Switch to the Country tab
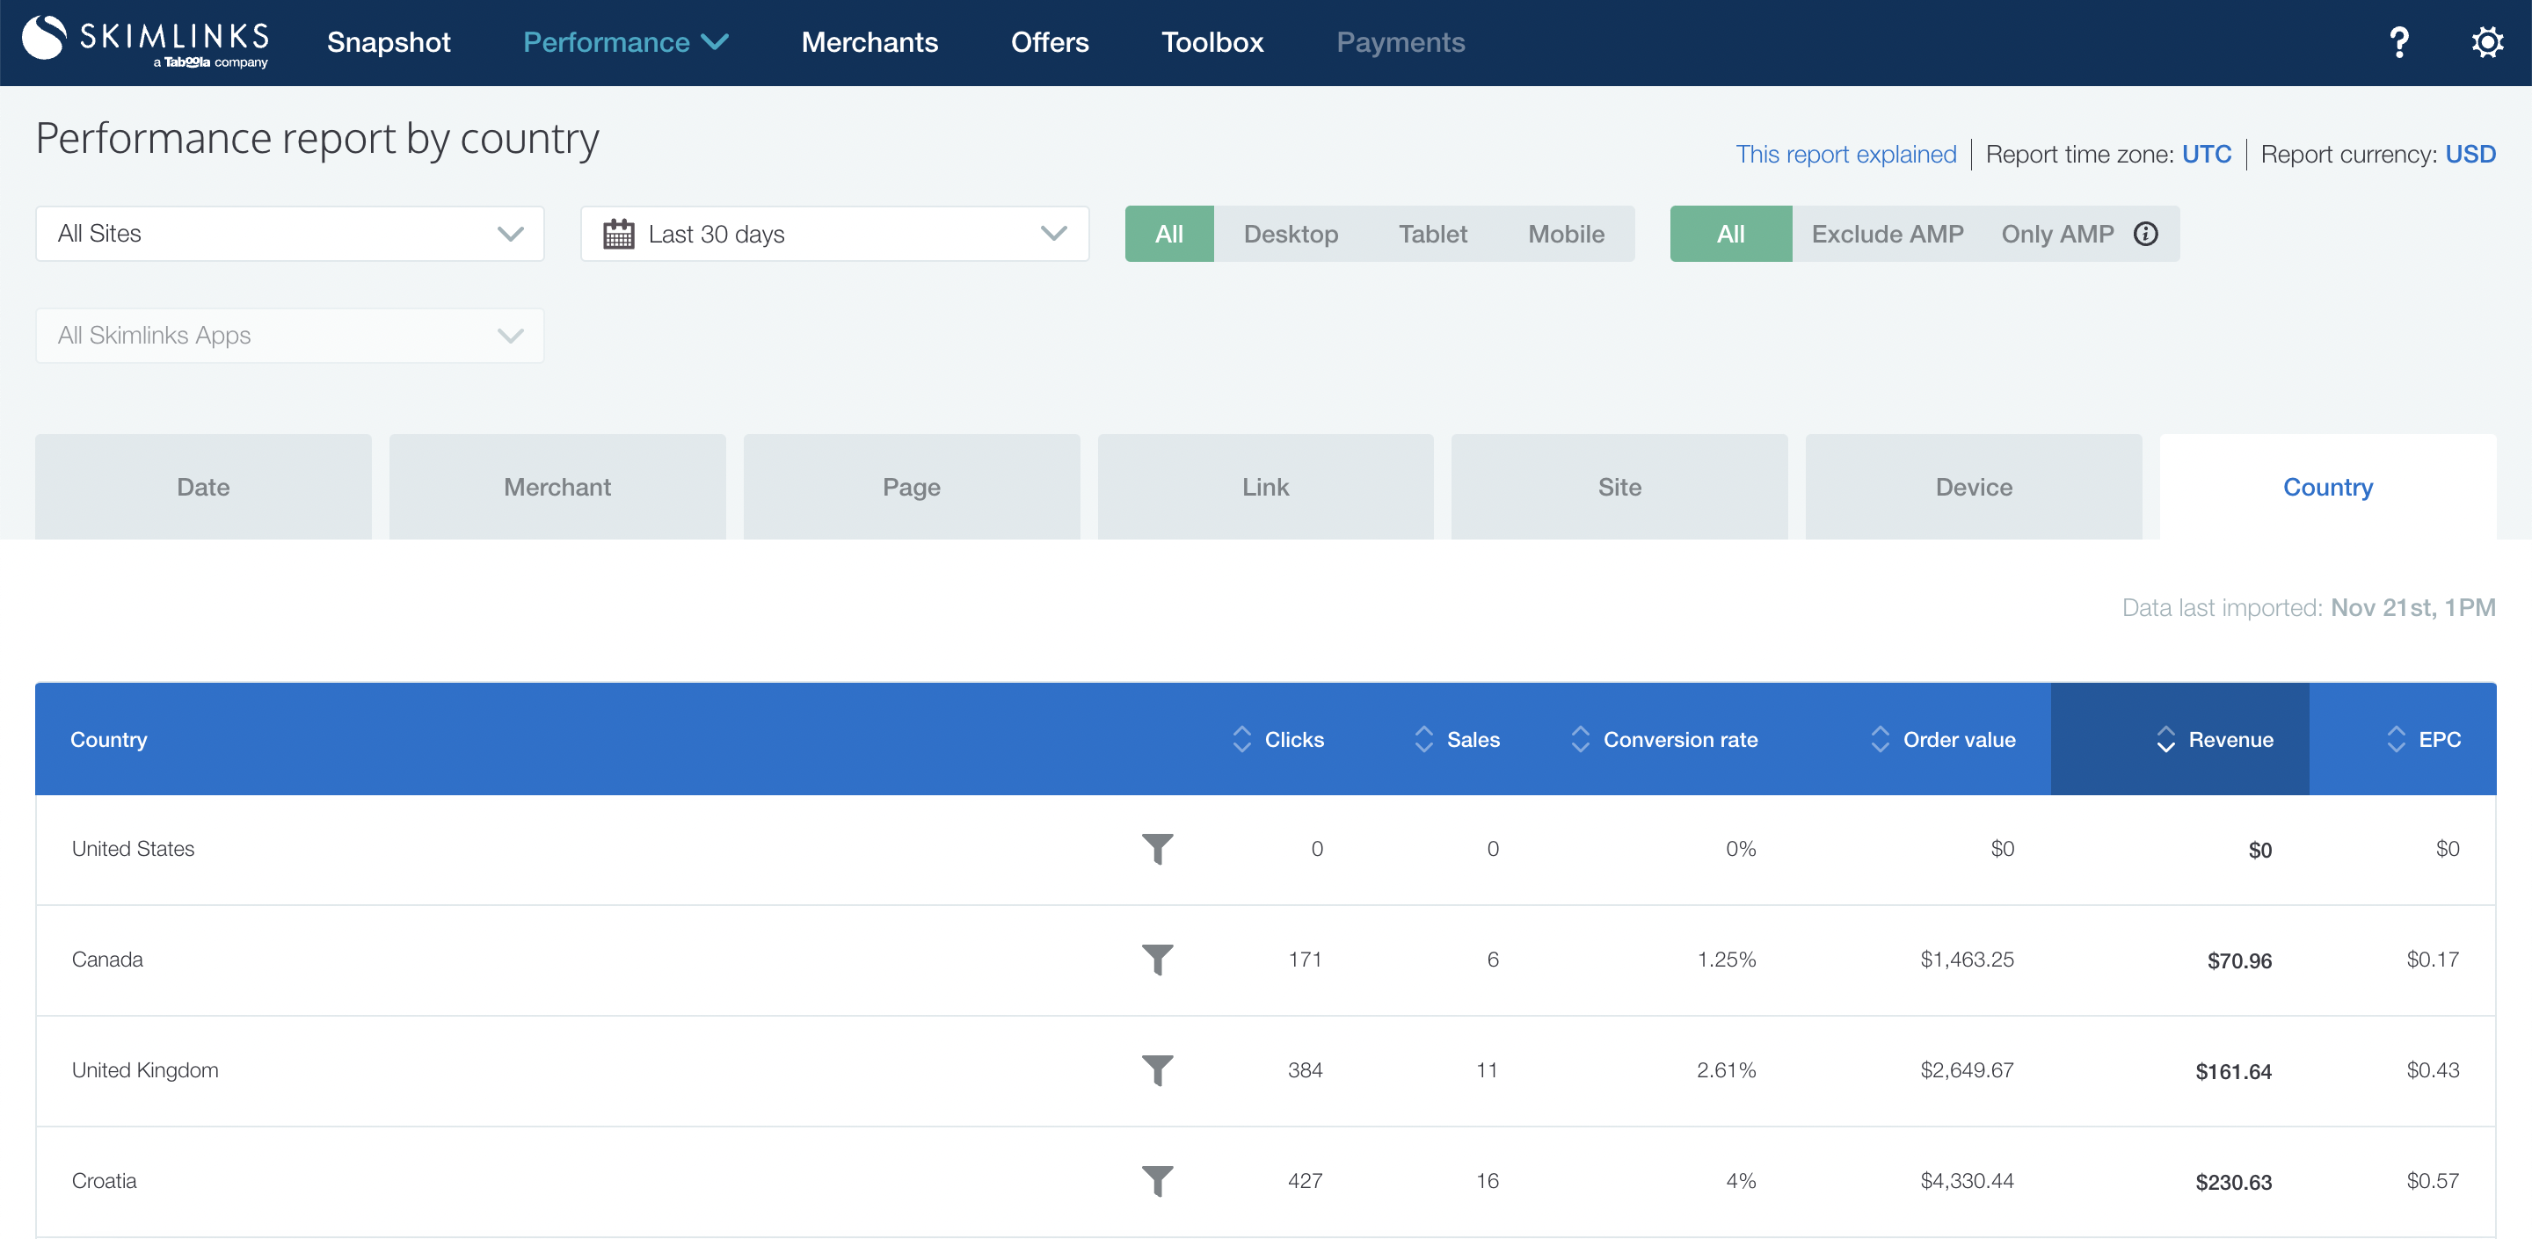 pyautogui.click(x=2327, y=488)
